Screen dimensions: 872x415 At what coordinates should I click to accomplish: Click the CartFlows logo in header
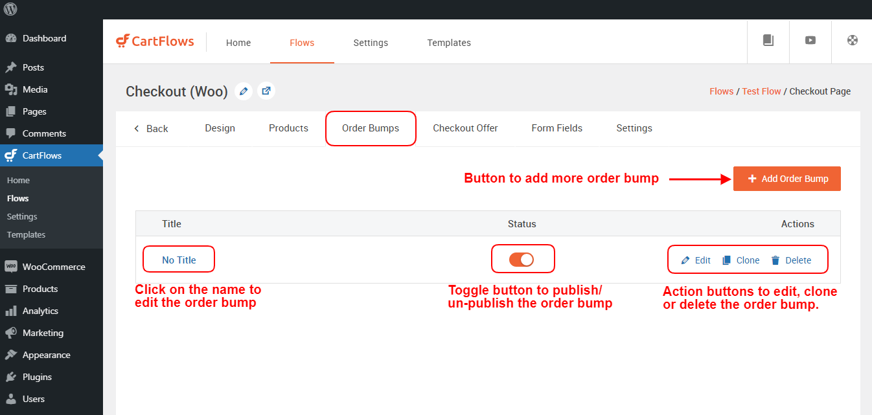click(155, 41)
